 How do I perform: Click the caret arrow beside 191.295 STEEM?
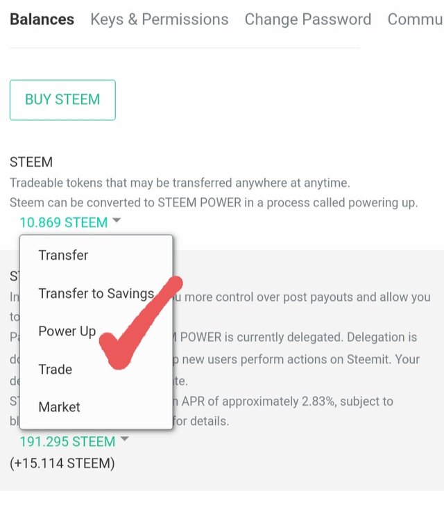[125, 440]
